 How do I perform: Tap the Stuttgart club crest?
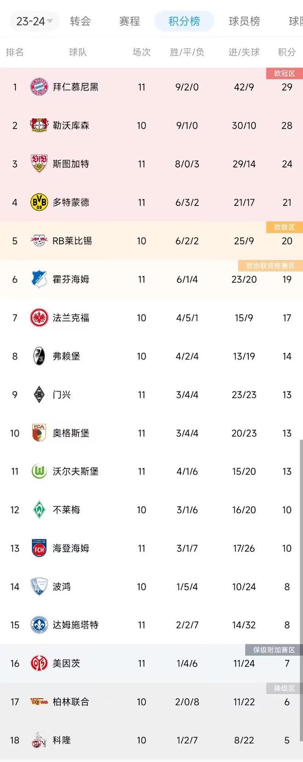tap(39, 164)
